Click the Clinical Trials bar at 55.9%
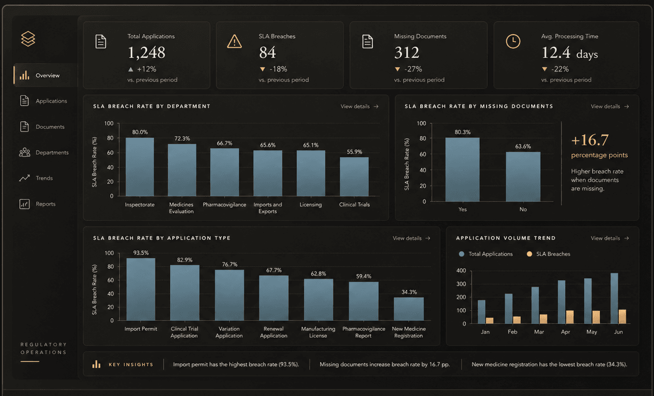The width and height of the screenshot is (654, 396). tap(354, 176)
